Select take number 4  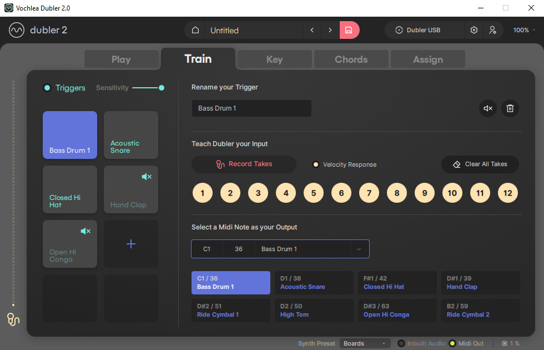tap(286, 193)
